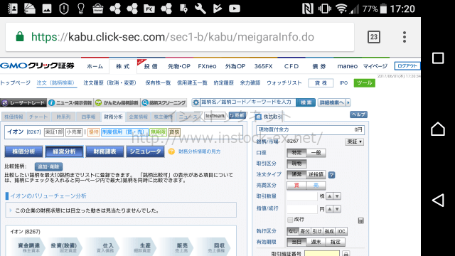455x256 pixels.
Task: Tap the Android back triangle
Action: tap(438, 200)
